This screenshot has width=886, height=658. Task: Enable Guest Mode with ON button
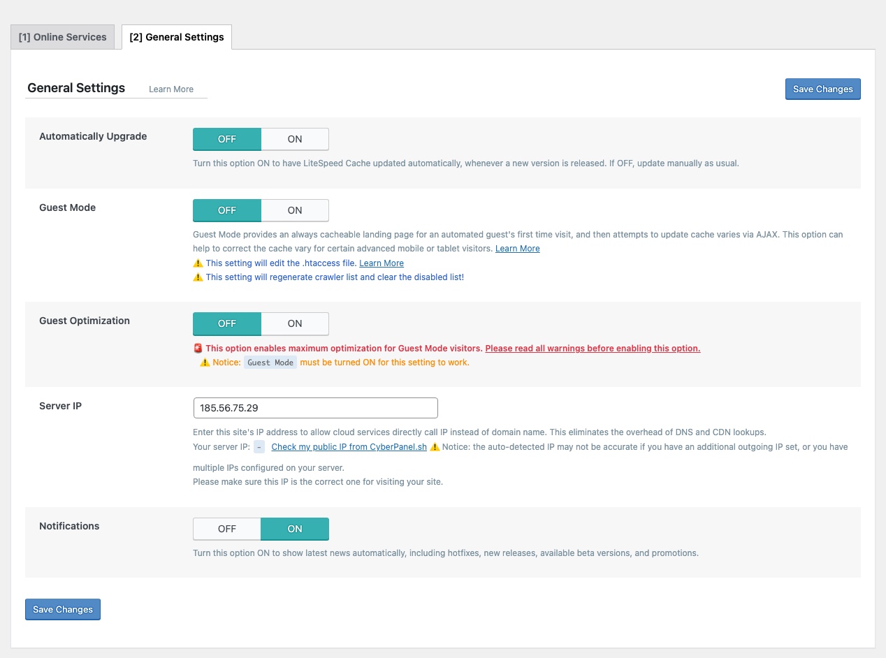295,210
